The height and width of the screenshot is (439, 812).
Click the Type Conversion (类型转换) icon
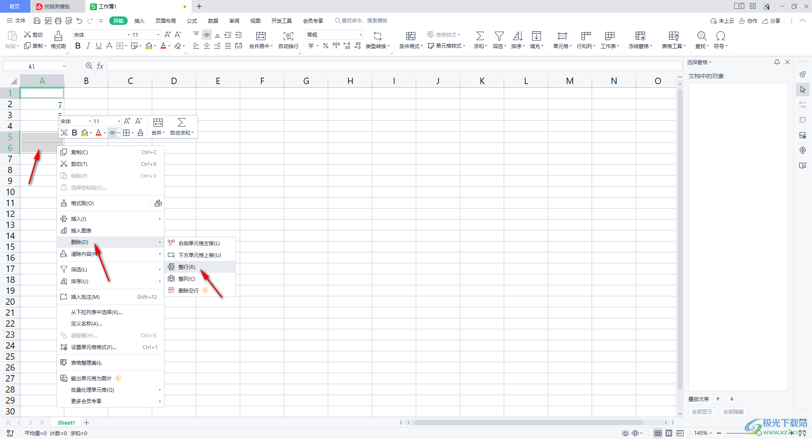coord(378,36)
